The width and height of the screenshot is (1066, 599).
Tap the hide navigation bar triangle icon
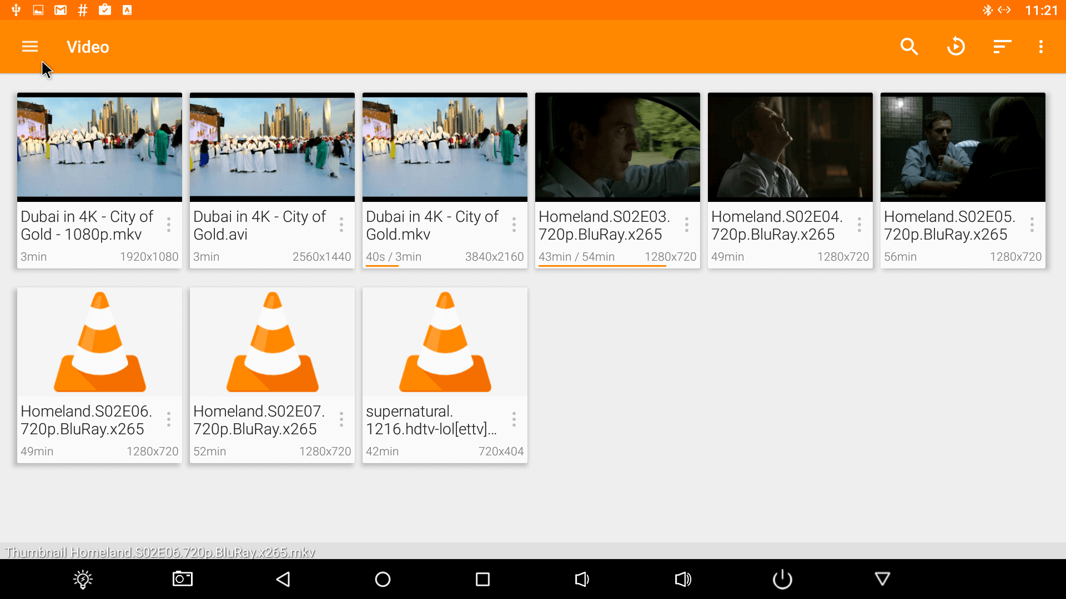pyautogui.click(x=882, y=579)
